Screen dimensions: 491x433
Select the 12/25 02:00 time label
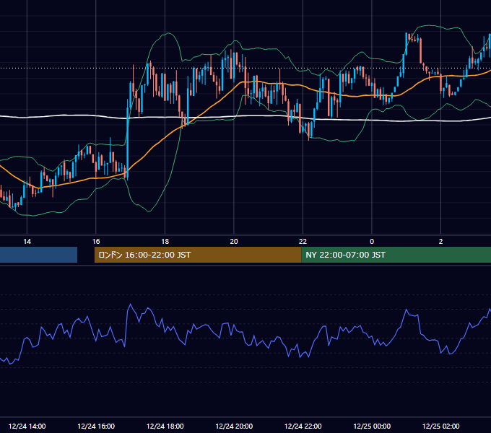[441, 426]
